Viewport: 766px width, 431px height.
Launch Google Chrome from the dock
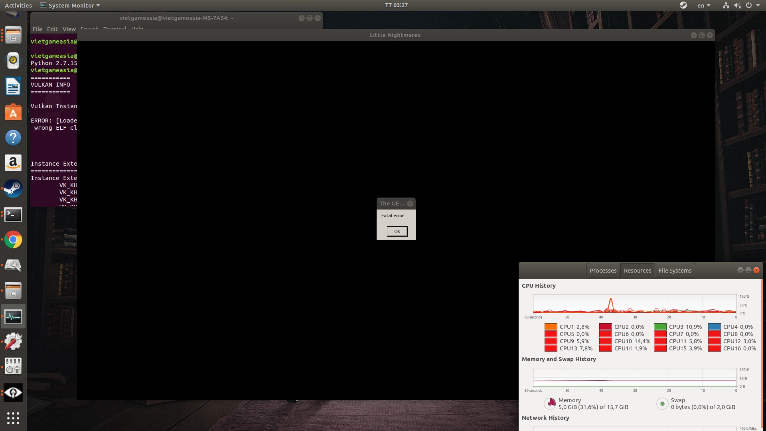13,240
